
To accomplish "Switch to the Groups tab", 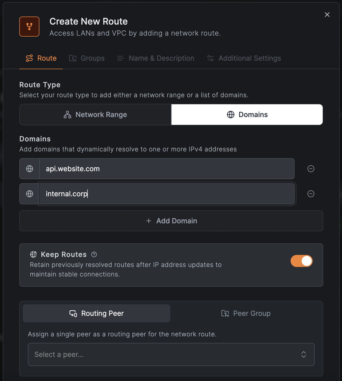I will pyautogui.click(x=87, y=58).
